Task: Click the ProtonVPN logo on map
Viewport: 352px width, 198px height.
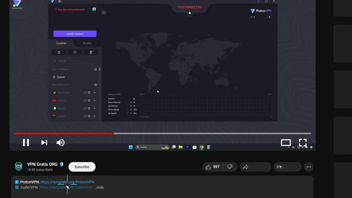Action: (261, 11)
